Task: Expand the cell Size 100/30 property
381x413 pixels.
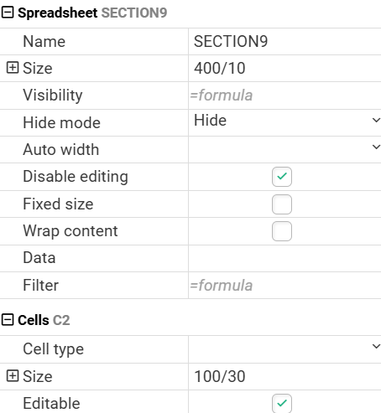Action: (13, 376)
